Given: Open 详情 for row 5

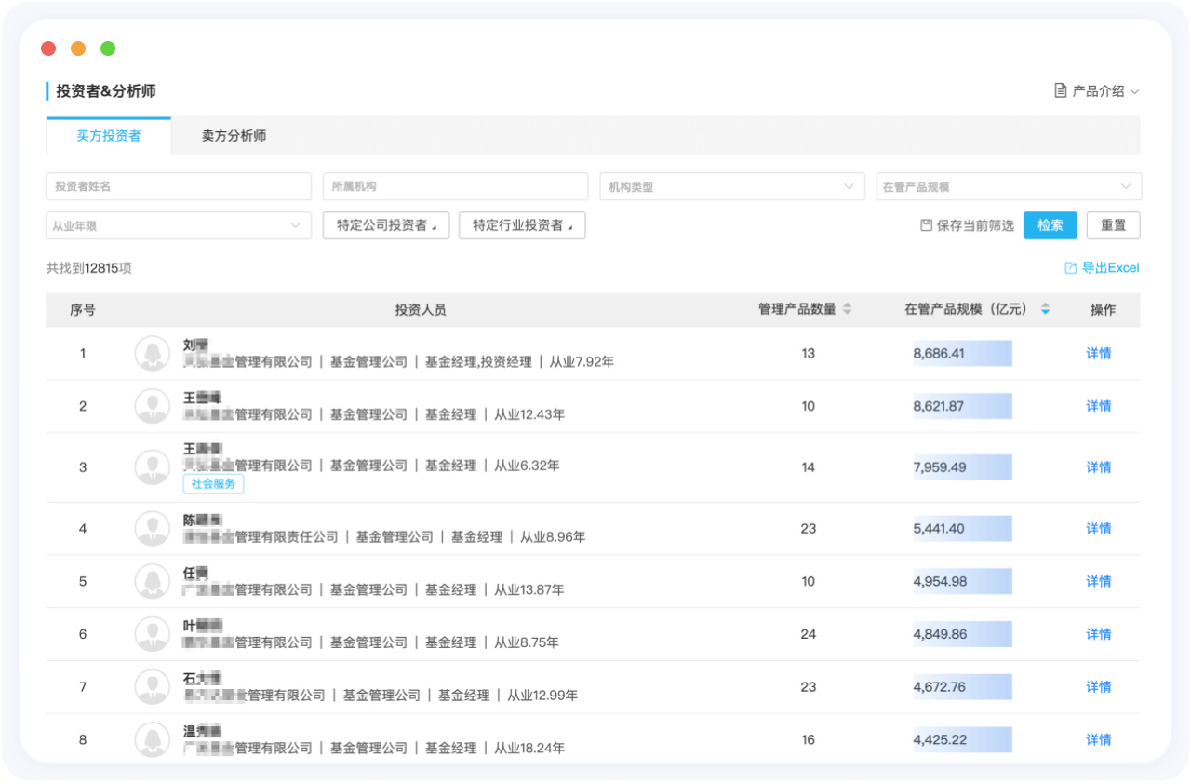Looking at the screenshot, I should click(1099, 582).
